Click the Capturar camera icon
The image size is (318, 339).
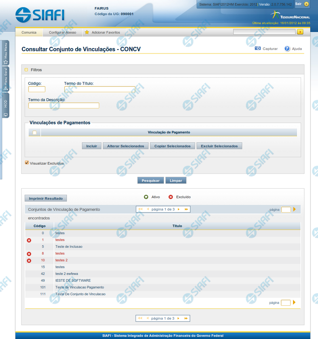(258, 48)
